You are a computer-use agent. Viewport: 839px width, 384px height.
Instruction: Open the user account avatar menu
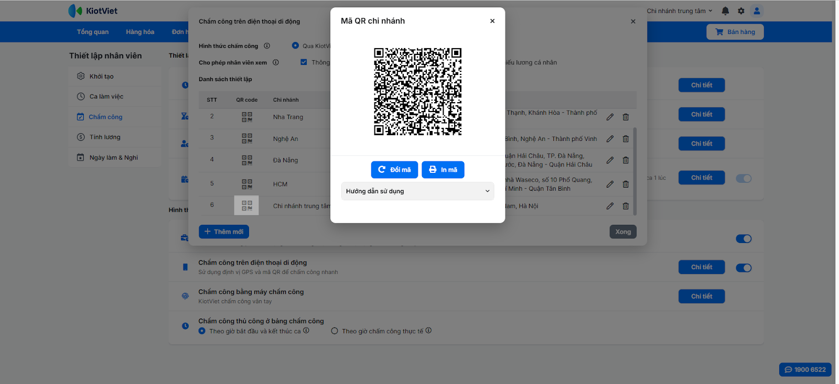tap(757, 11)
